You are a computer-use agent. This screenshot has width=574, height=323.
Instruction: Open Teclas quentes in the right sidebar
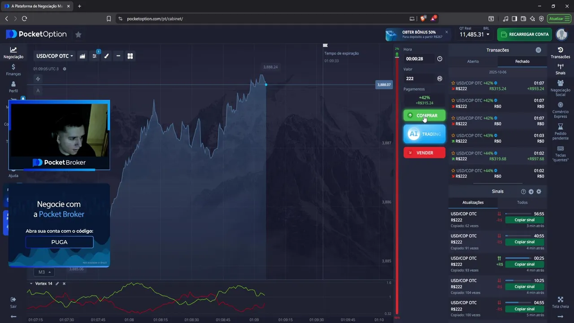click(x=560, y=154)
